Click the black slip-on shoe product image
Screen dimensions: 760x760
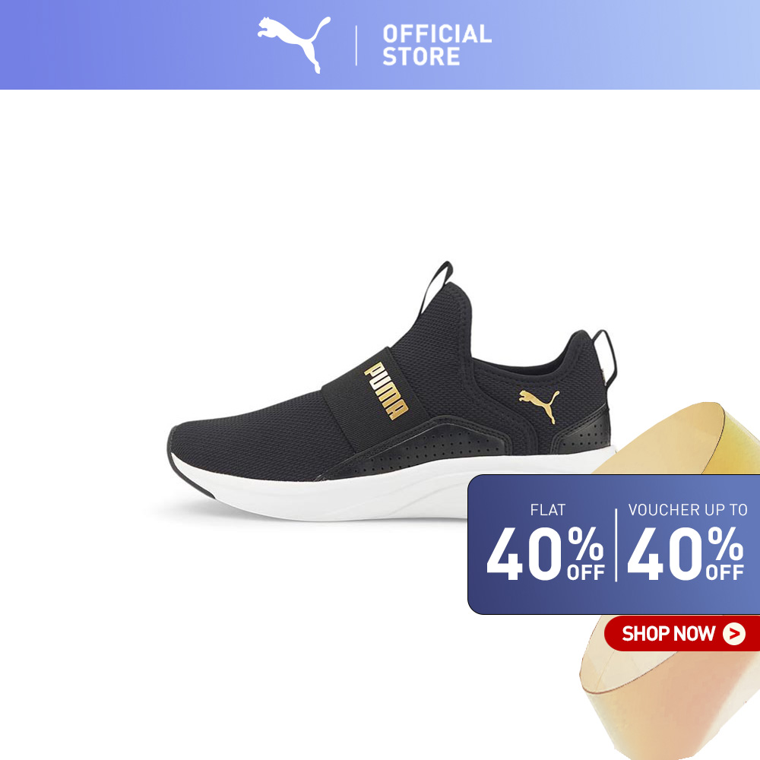coord(393,391)
